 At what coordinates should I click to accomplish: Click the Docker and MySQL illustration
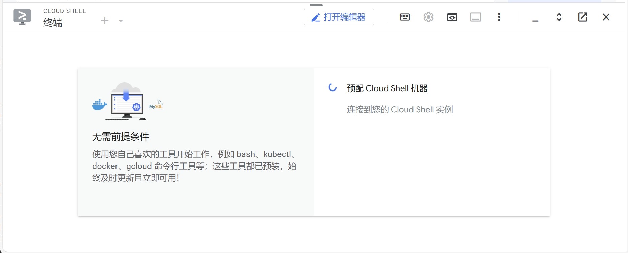pyautogui.click(x=128, y=101)
